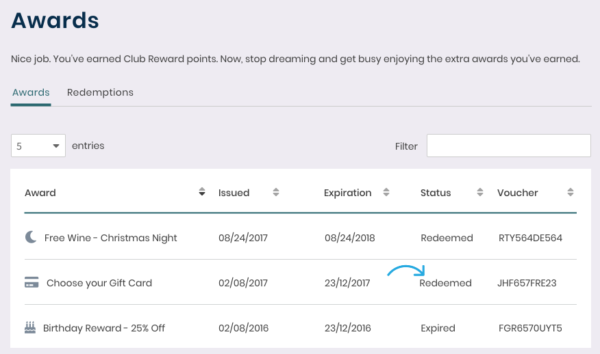Click the blue curved arrow annotation
The image size is (600, 354).
tap(406, 271)
